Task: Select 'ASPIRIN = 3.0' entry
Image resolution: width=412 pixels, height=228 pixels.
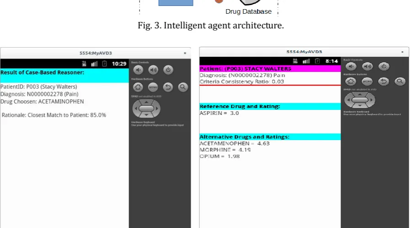Action: pos(219,113)
